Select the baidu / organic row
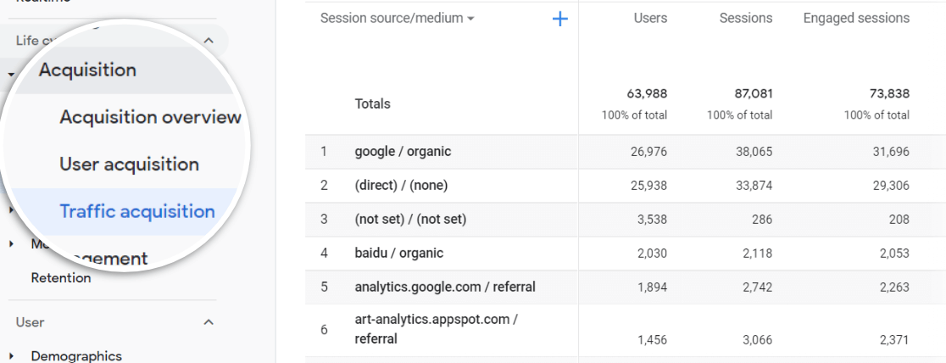The height and width of the screenshot is (363, 946). [398, 253]
